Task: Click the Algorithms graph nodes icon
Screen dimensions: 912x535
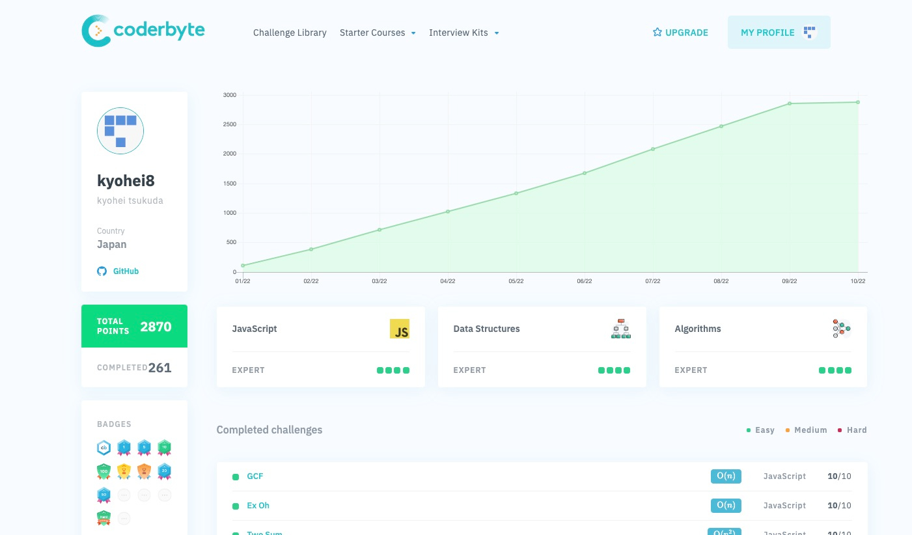Action: pyautogui.click(x=842, y=329)
